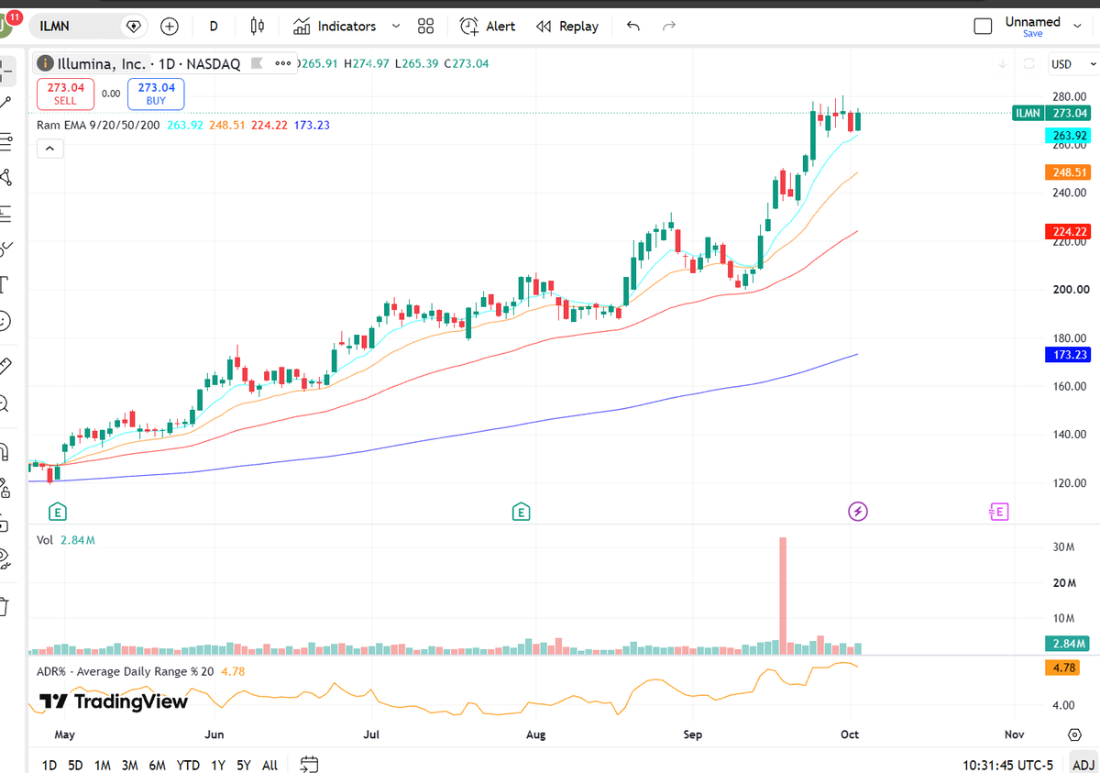The width and height of the screenshot is (1100, 773).
Task: Click the first May earnings E marker
Action: click(60, 512)
